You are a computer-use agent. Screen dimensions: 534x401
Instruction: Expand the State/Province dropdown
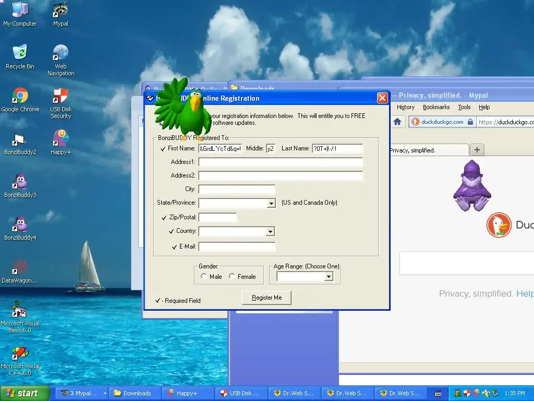[x=271, y=203]
